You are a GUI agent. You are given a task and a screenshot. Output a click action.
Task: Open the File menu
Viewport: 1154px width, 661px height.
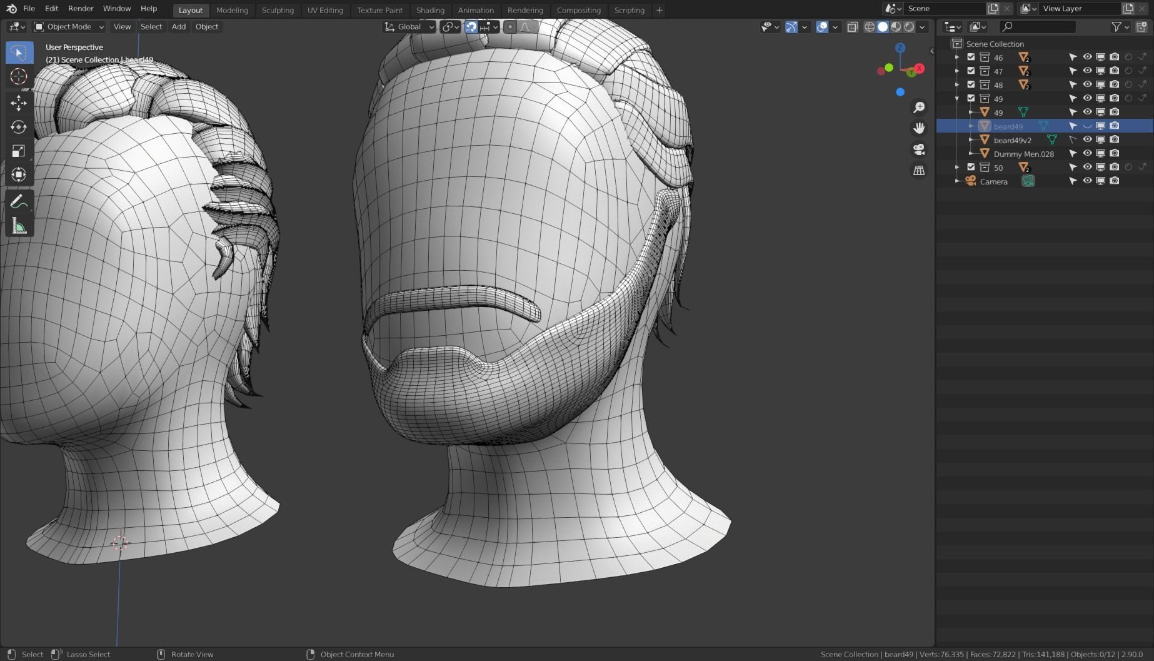pyautogui.click(x=29, y=9)
